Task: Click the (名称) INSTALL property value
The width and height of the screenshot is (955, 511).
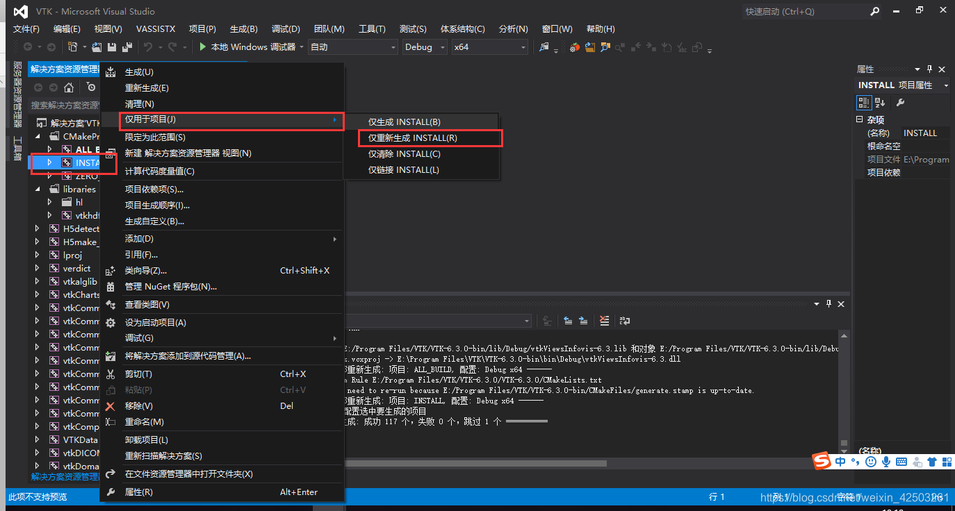Action: 927,133
